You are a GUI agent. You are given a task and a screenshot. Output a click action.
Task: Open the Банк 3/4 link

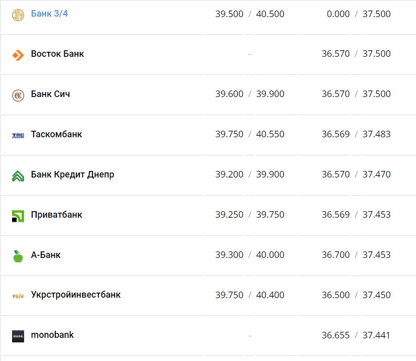click(49, 14)
